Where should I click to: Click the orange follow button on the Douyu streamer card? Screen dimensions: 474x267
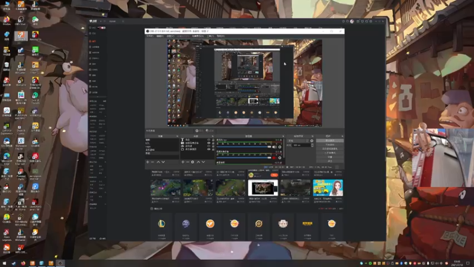click(274, 175)
